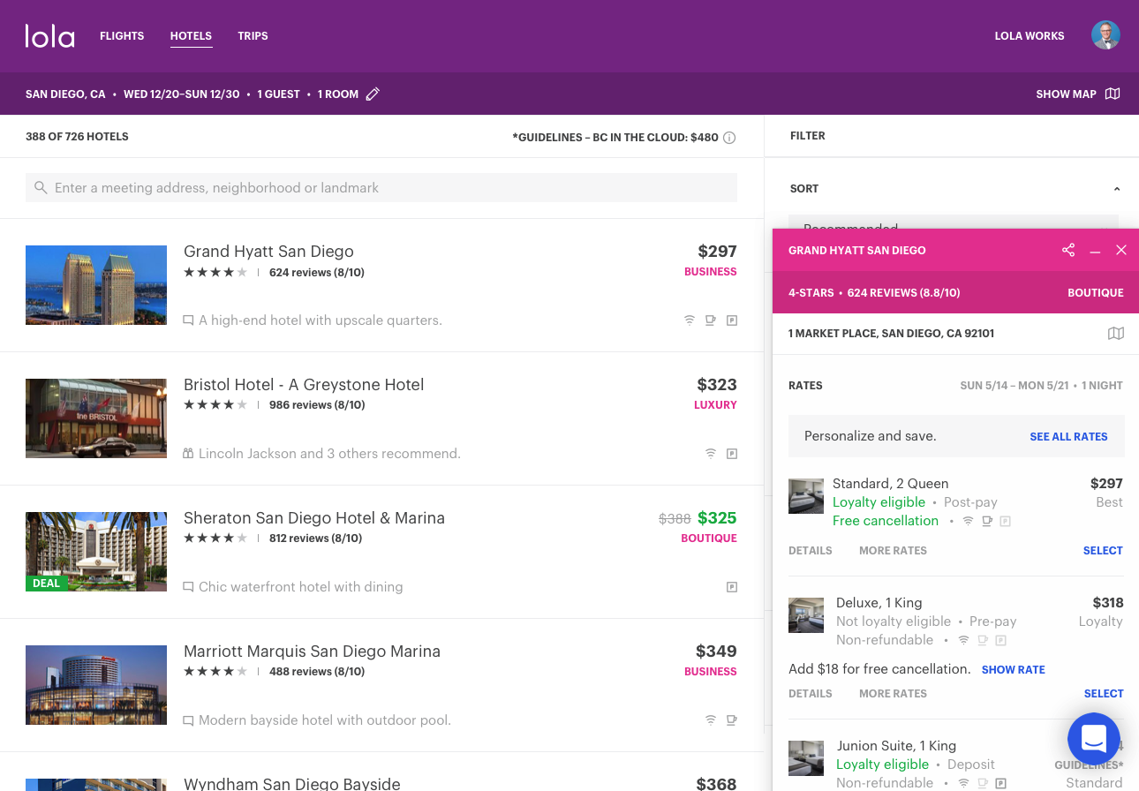
Task: Open the FLIGHTS tab
Action: point(122,36)
